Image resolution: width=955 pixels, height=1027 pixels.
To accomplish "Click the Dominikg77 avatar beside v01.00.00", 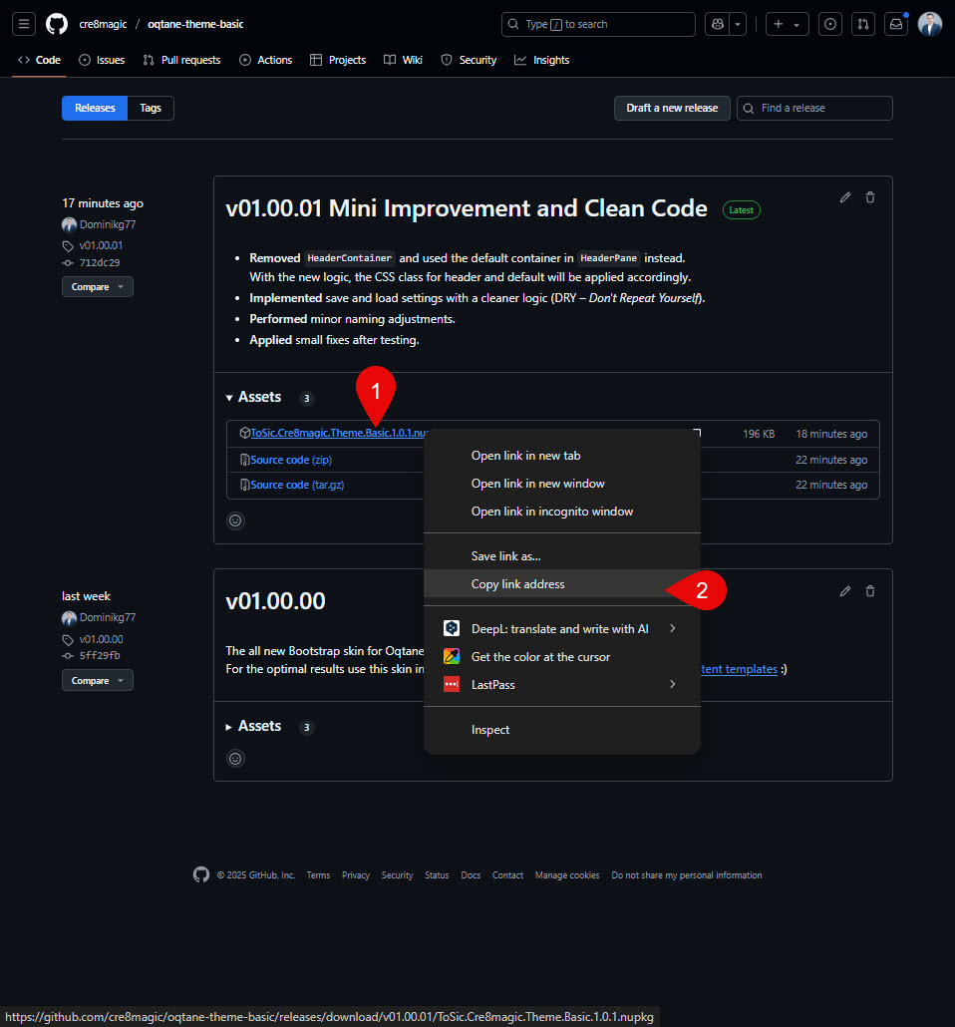I will [x=69, y=617].
